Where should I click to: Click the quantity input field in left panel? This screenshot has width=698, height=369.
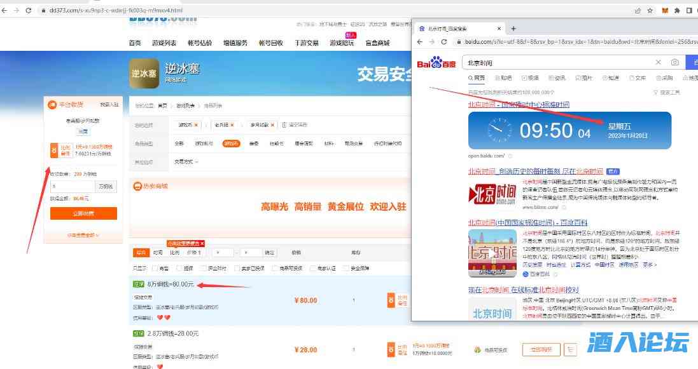[72, 187]
